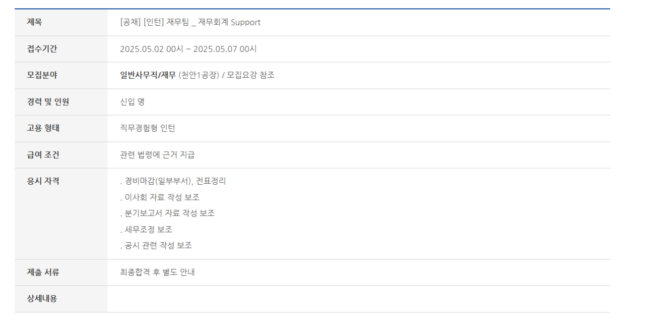The width and height of the screenshot is (653, 322).
Task: Click the 모집분야 label
Action: tap(42, 75)
